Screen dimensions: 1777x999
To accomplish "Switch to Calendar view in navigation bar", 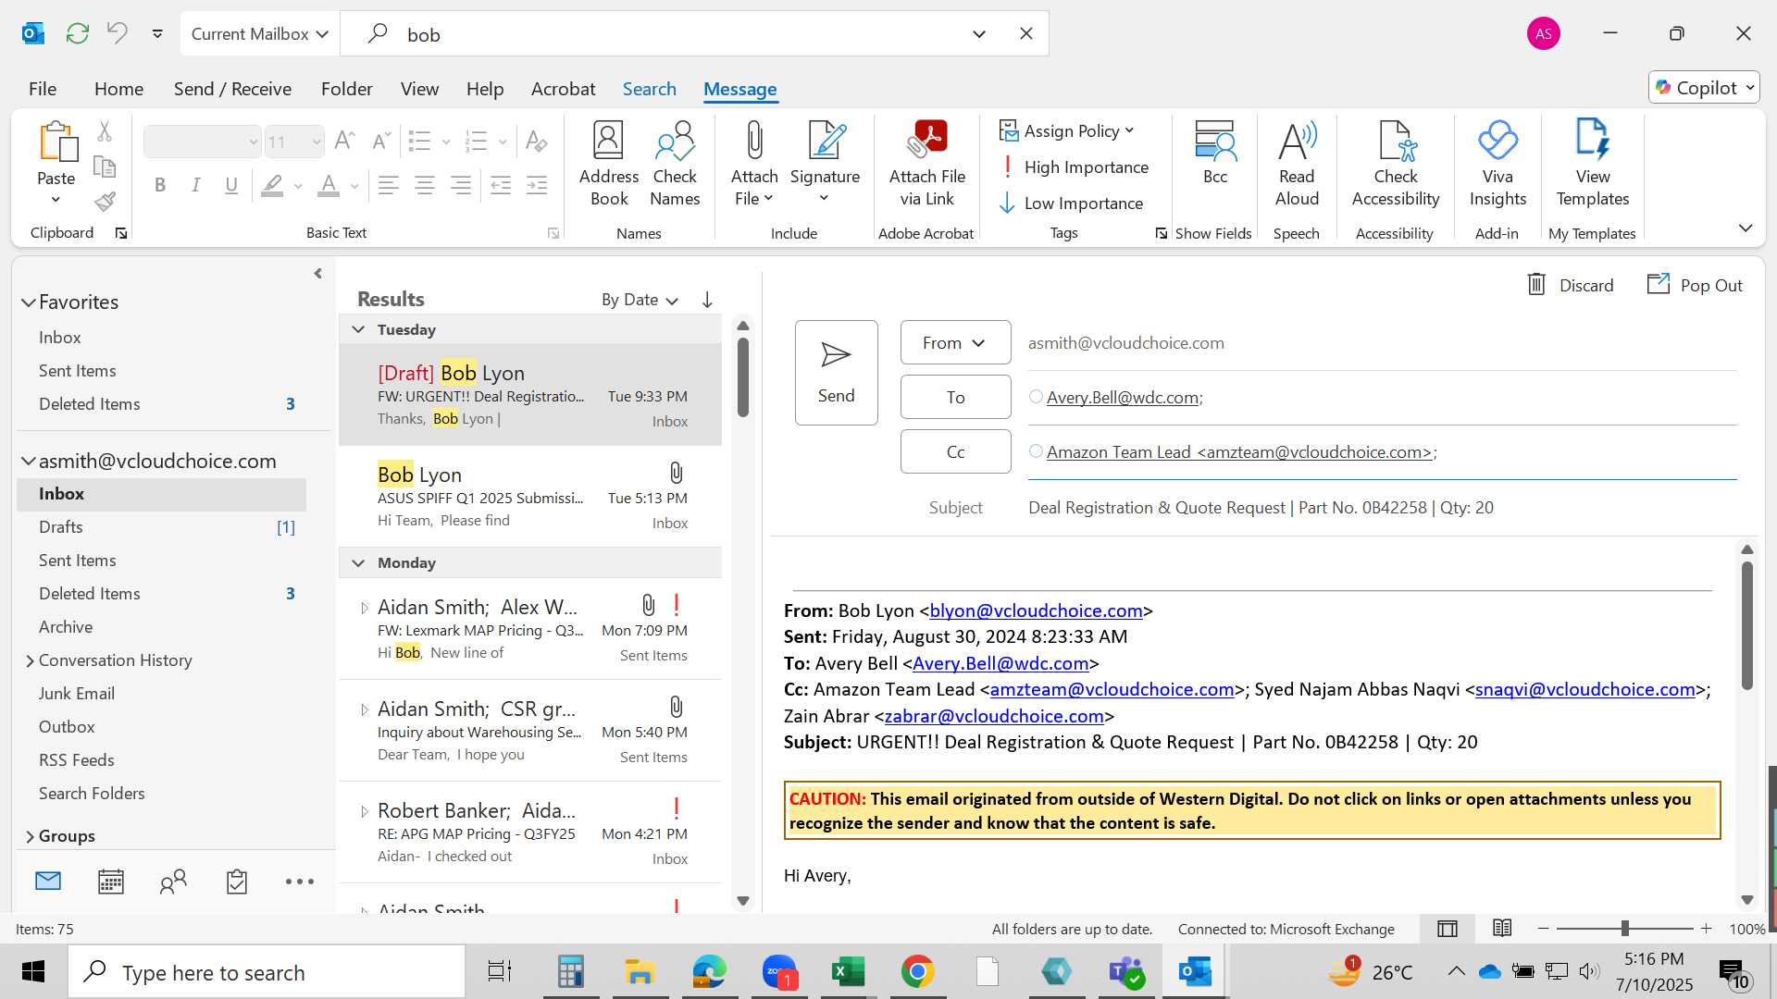I will tap(111, 882).
